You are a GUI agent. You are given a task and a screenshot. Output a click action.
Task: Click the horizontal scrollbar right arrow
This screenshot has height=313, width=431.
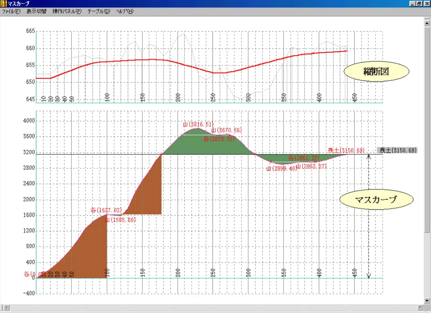click(420, 308)
